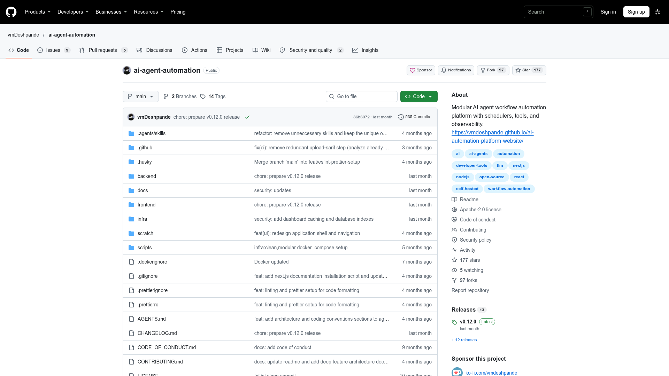The image size is (669, 376).
Task: Click the Sign up button
Action: tap(636, 12)
